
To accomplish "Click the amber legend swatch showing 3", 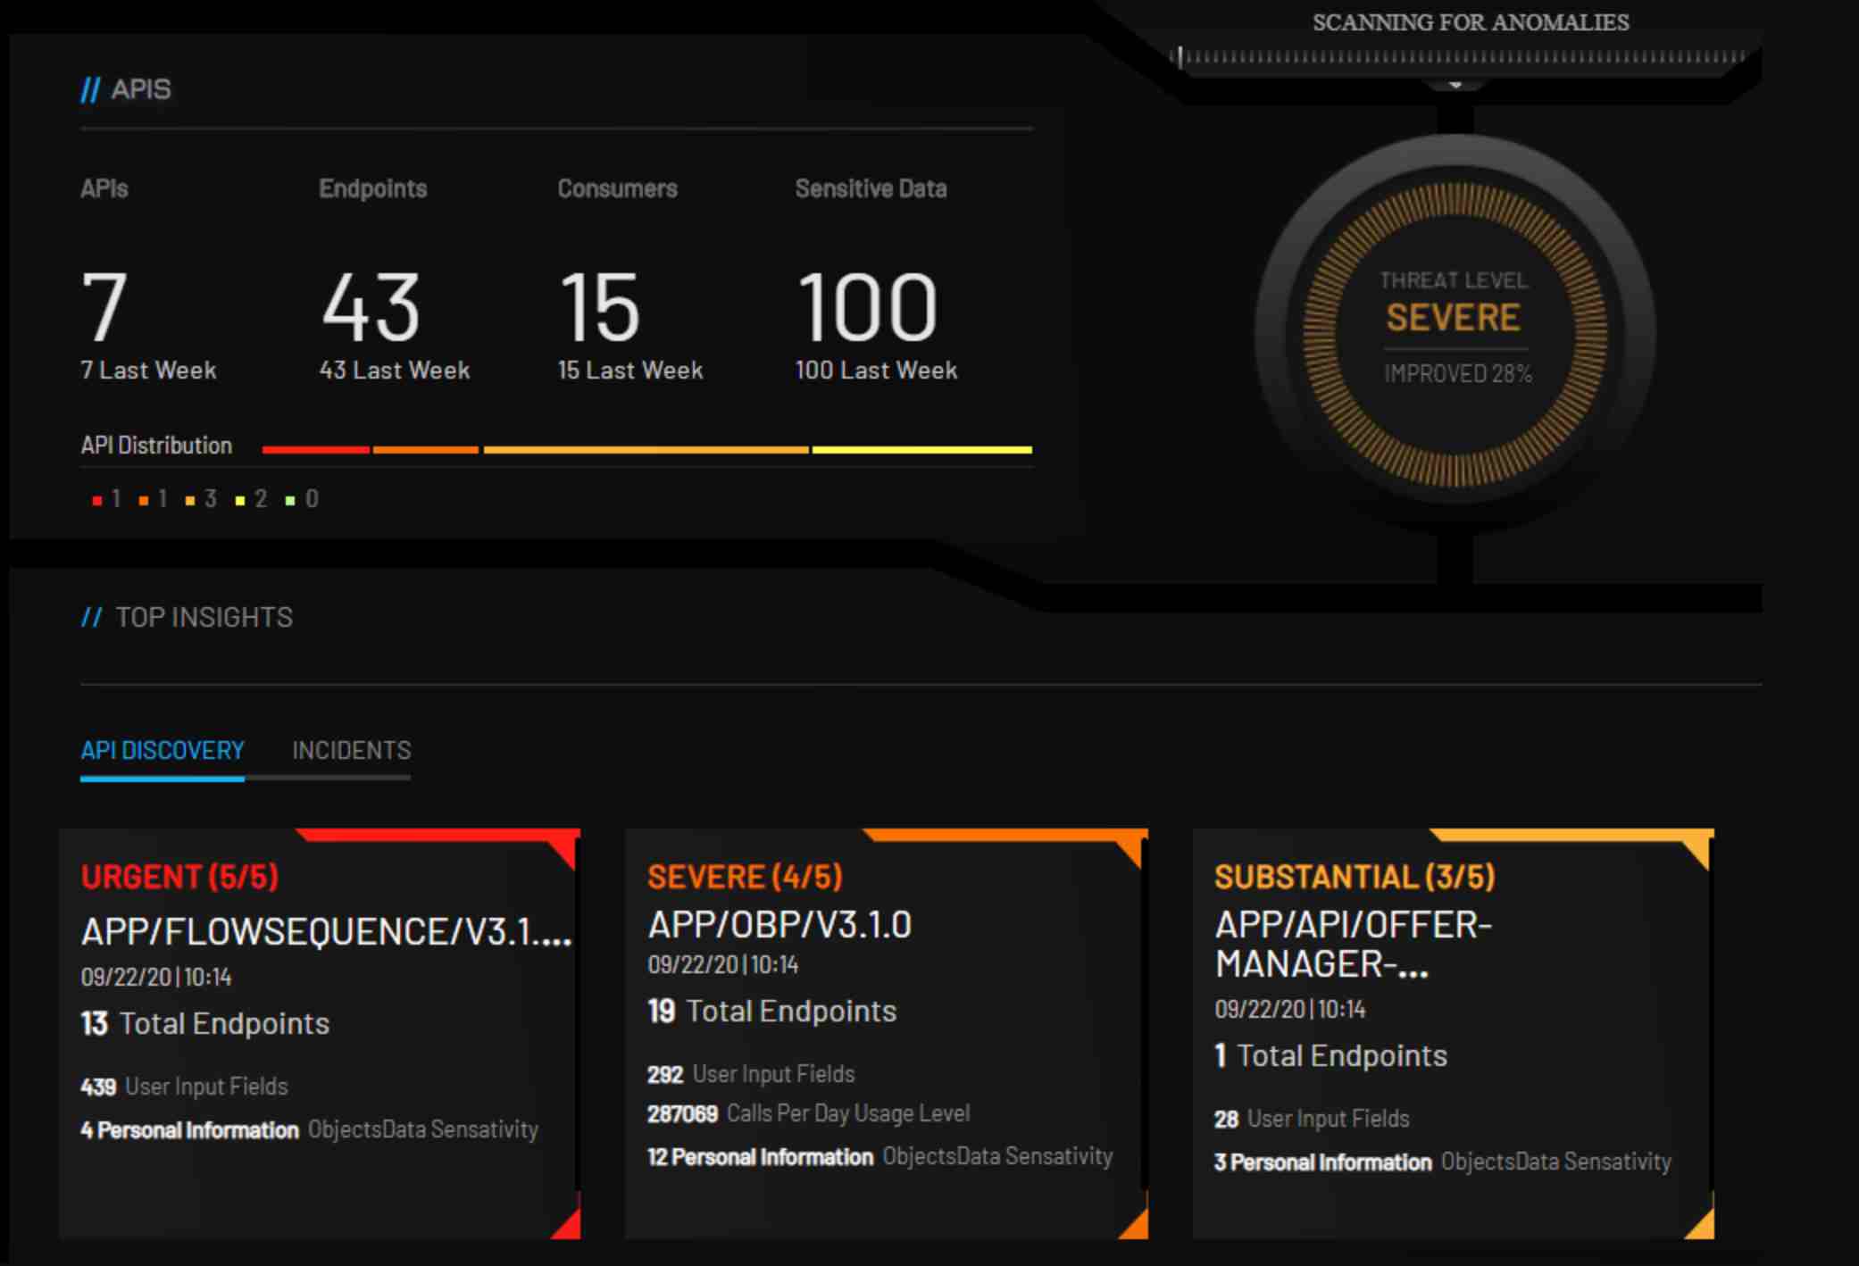I will (x=193, y=500).
